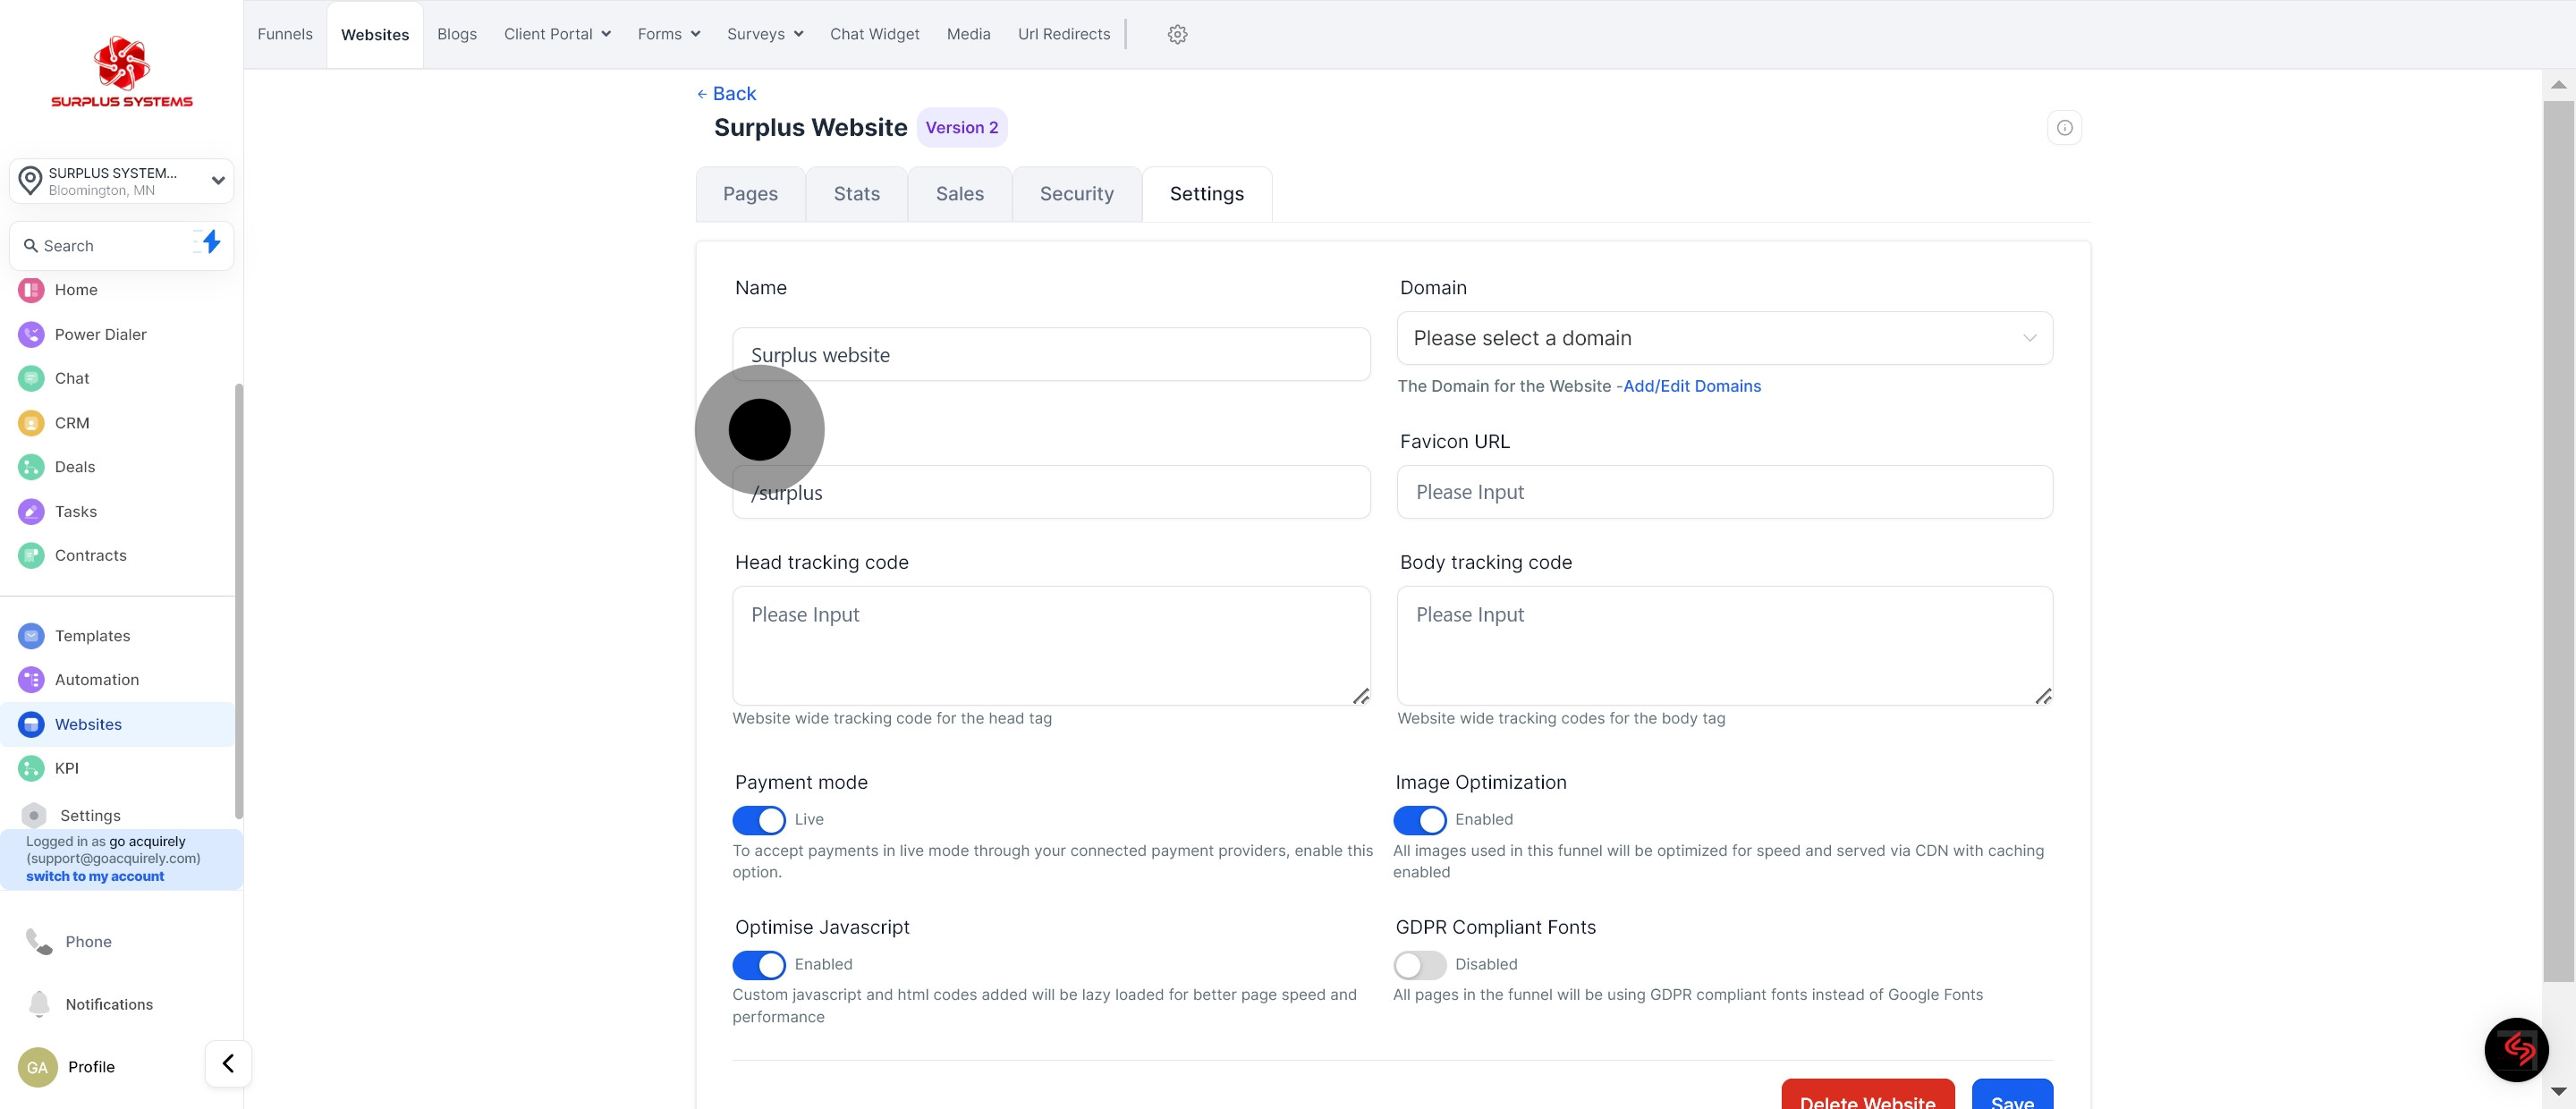
Task: Open the Blogs tab in top navigation
Action: click(456, 34)
